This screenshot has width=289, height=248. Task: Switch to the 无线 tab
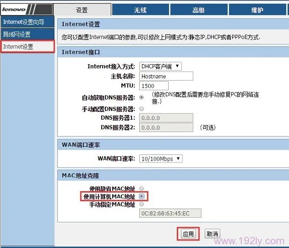click(140, 10)
